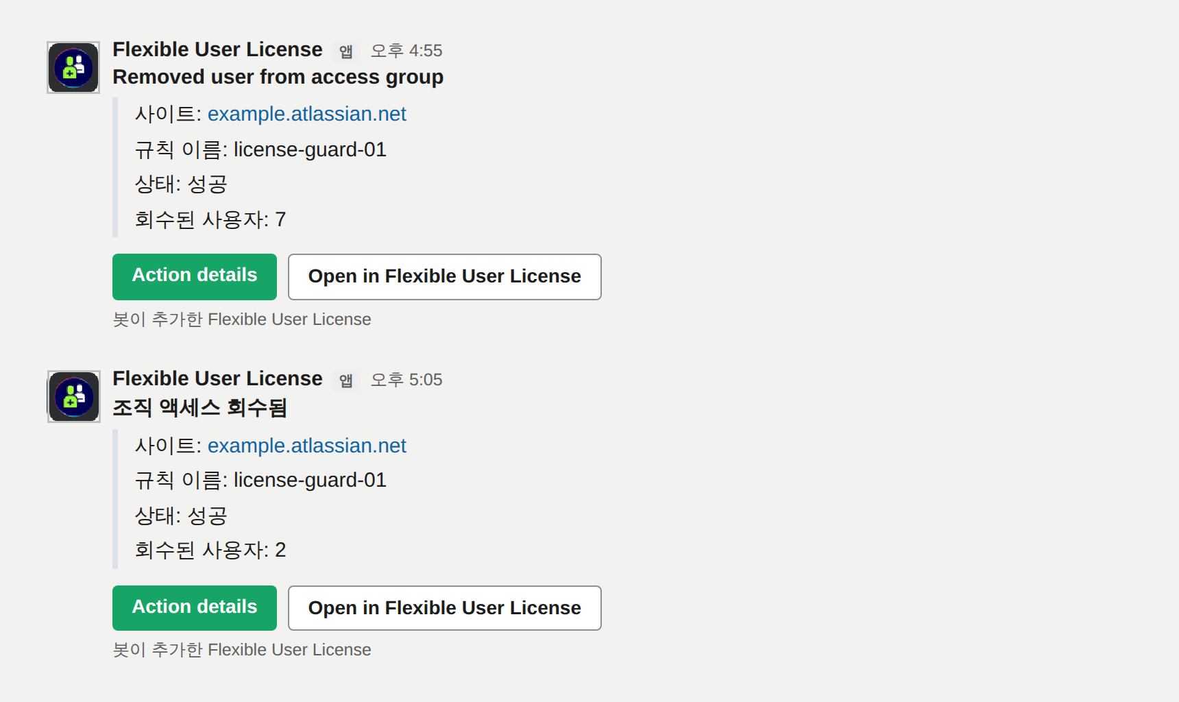Screen dimensions: 1179x702
Task: Click the app avatar on the 오후 4:55 message
Action: click(x=73, y=67)
